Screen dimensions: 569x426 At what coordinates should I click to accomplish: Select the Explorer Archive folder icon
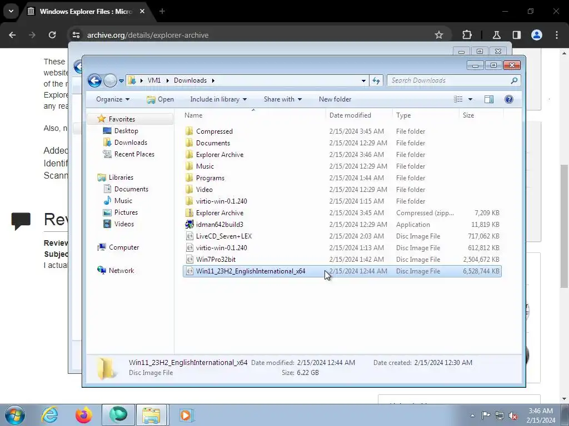coord(189,154)
